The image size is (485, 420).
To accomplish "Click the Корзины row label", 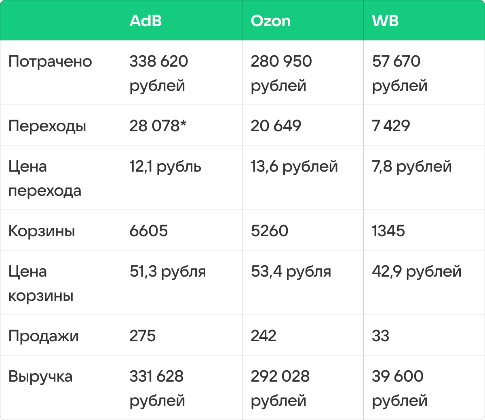I will pyautogui.click(x=42, y=231).
